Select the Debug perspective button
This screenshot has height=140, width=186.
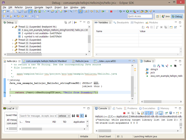tap(177, 16)
